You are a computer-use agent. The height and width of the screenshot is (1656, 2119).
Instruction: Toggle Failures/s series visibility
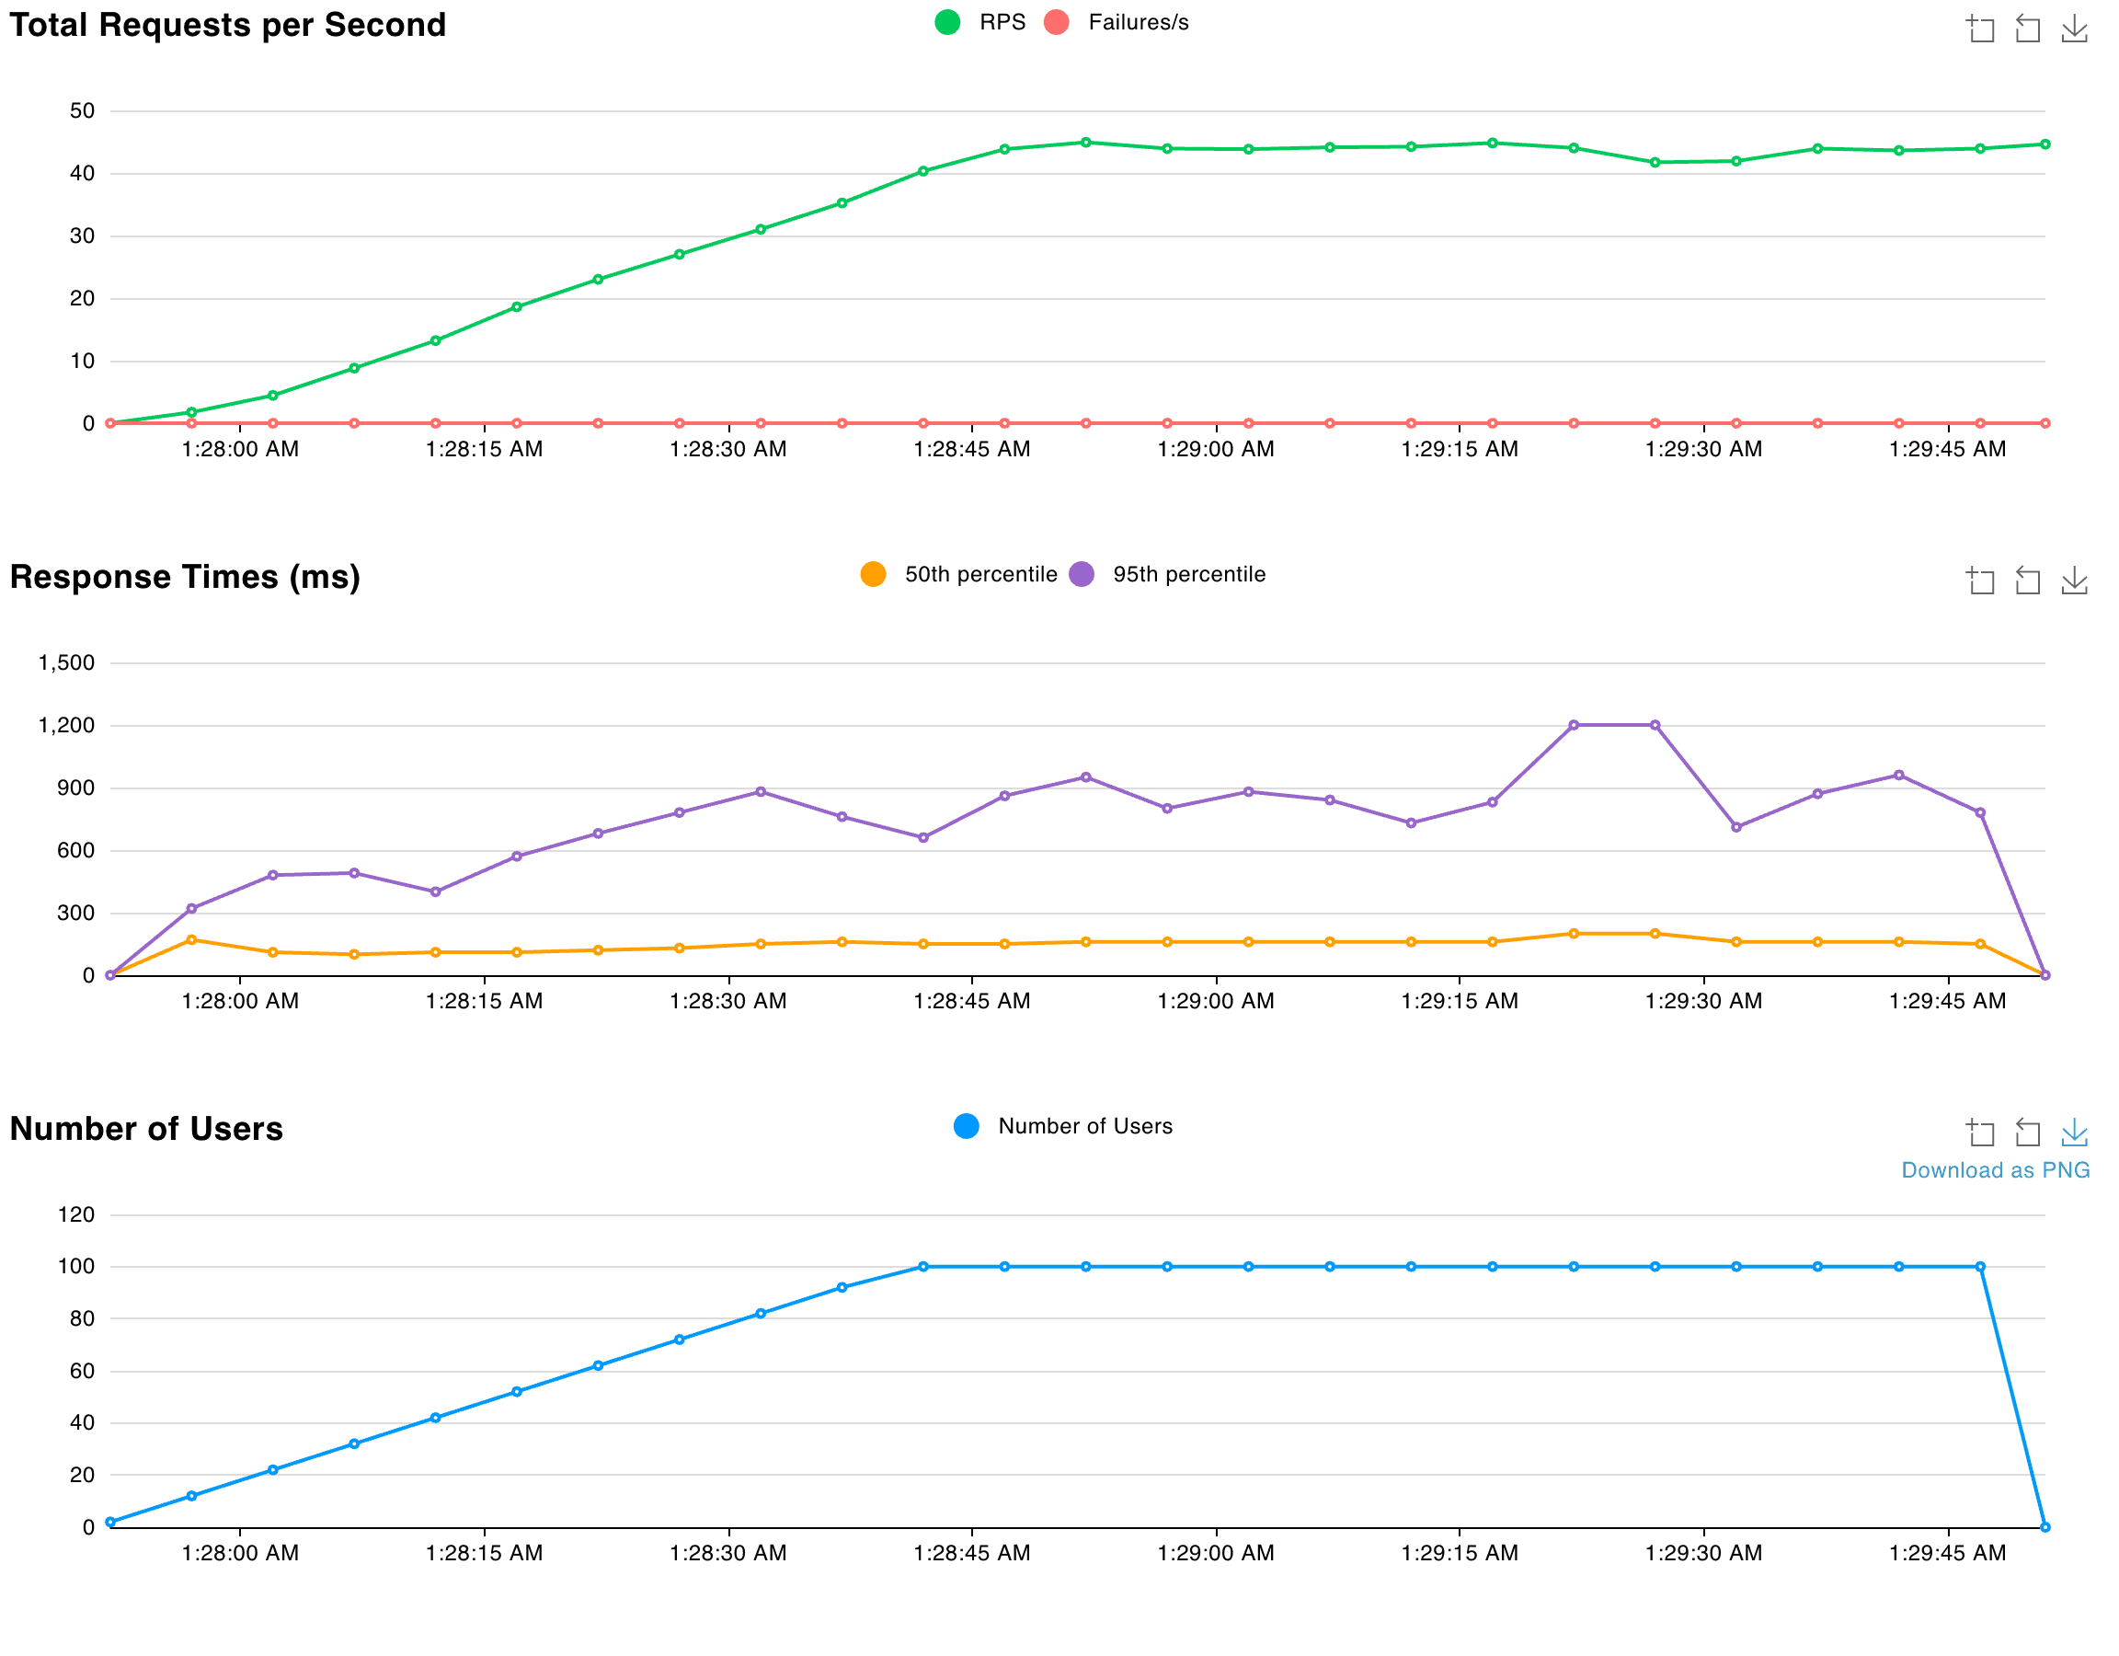click(1137, 22)
